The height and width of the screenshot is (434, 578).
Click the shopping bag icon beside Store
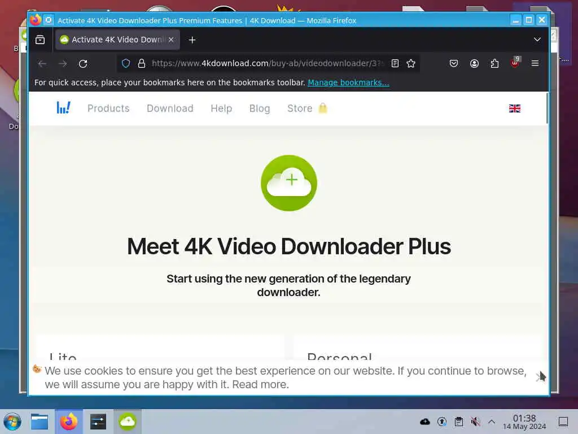[x=323, y=108]
